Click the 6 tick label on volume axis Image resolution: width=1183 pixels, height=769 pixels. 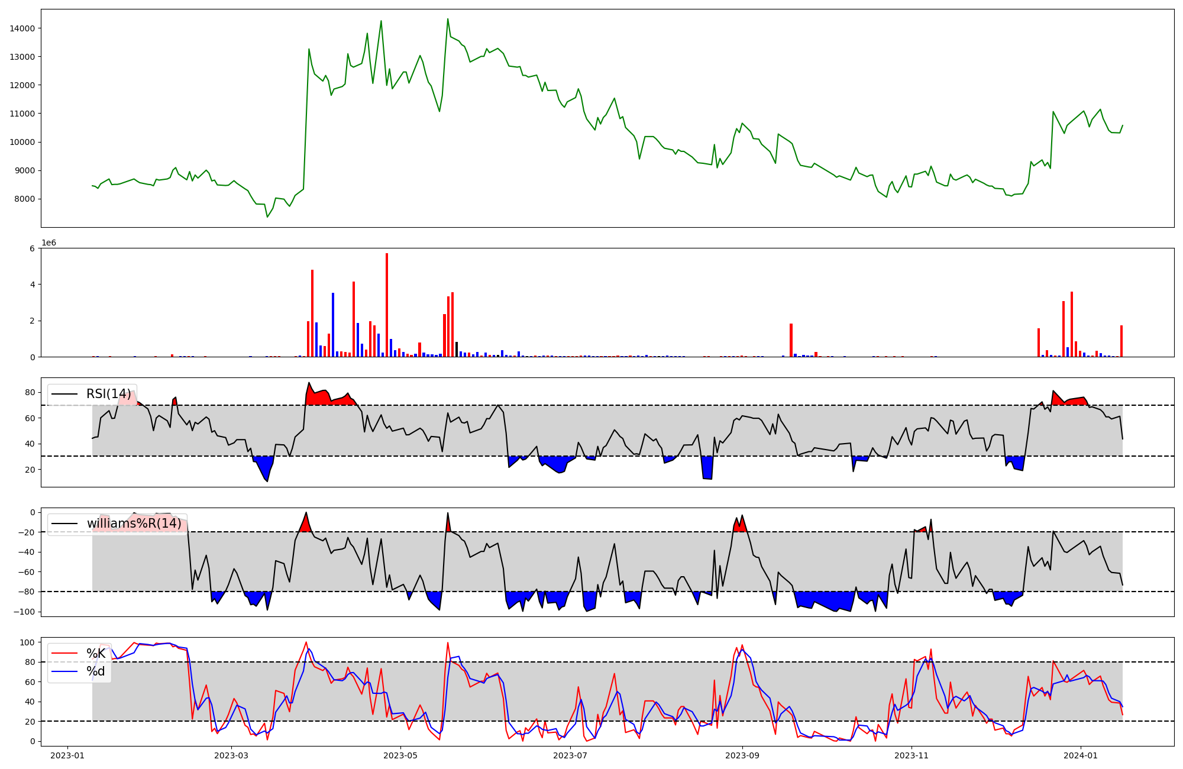[x=32, y=248]
